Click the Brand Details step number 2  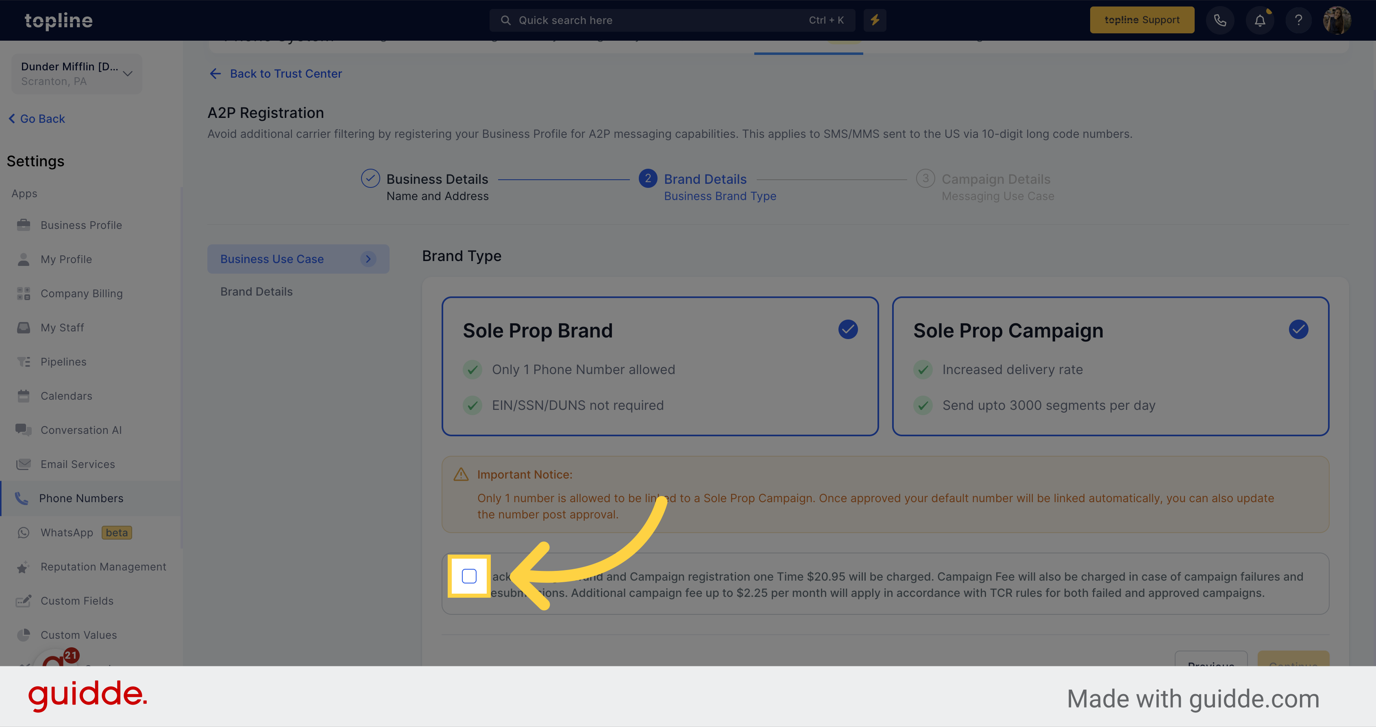click(x=648, y=178)
